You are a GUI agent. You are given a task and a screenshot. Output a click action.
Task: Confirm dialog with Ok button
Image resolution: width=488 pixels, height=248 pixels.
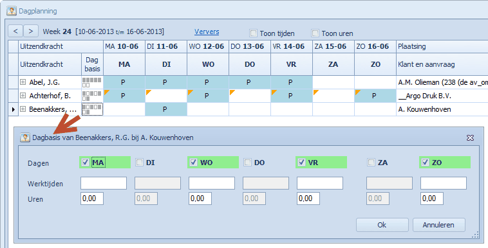382,225
